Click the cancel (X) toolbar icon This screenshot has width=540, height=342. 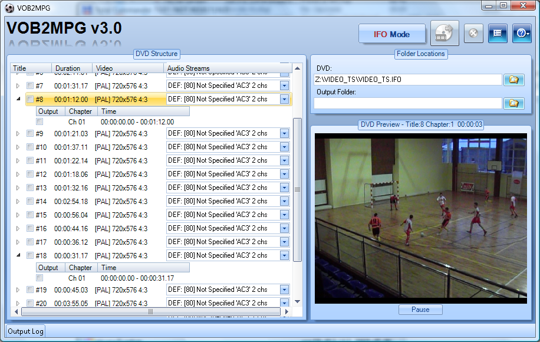473,34
